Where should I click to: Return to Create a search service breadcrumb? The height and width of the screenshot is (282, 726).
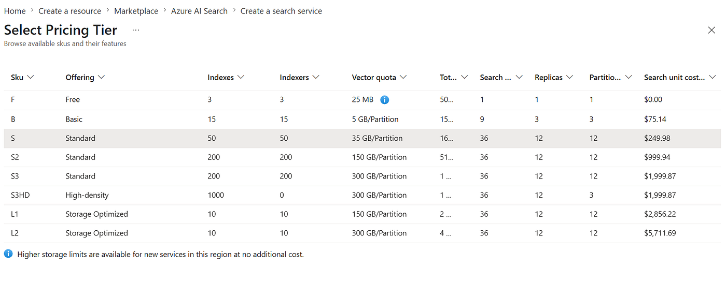(x=281, y=11)
